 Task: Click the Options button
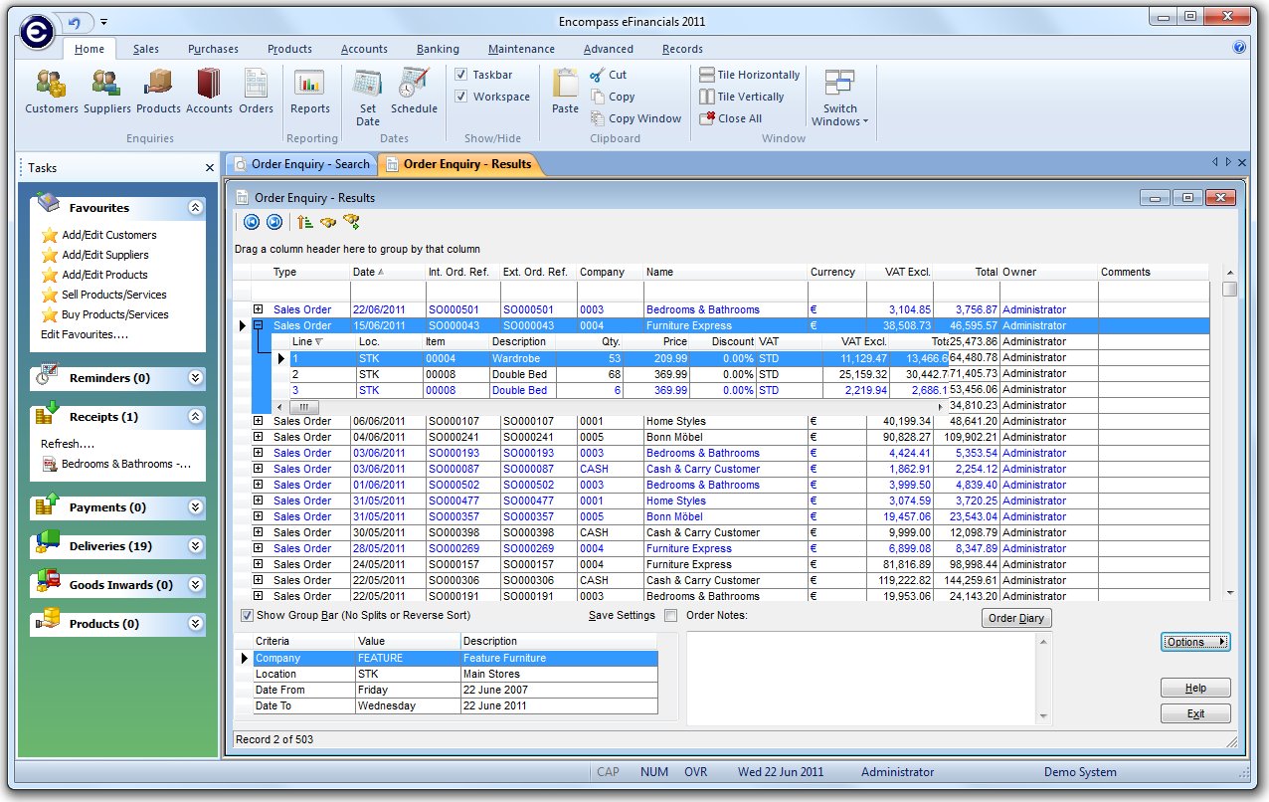tap(1195, 642)
